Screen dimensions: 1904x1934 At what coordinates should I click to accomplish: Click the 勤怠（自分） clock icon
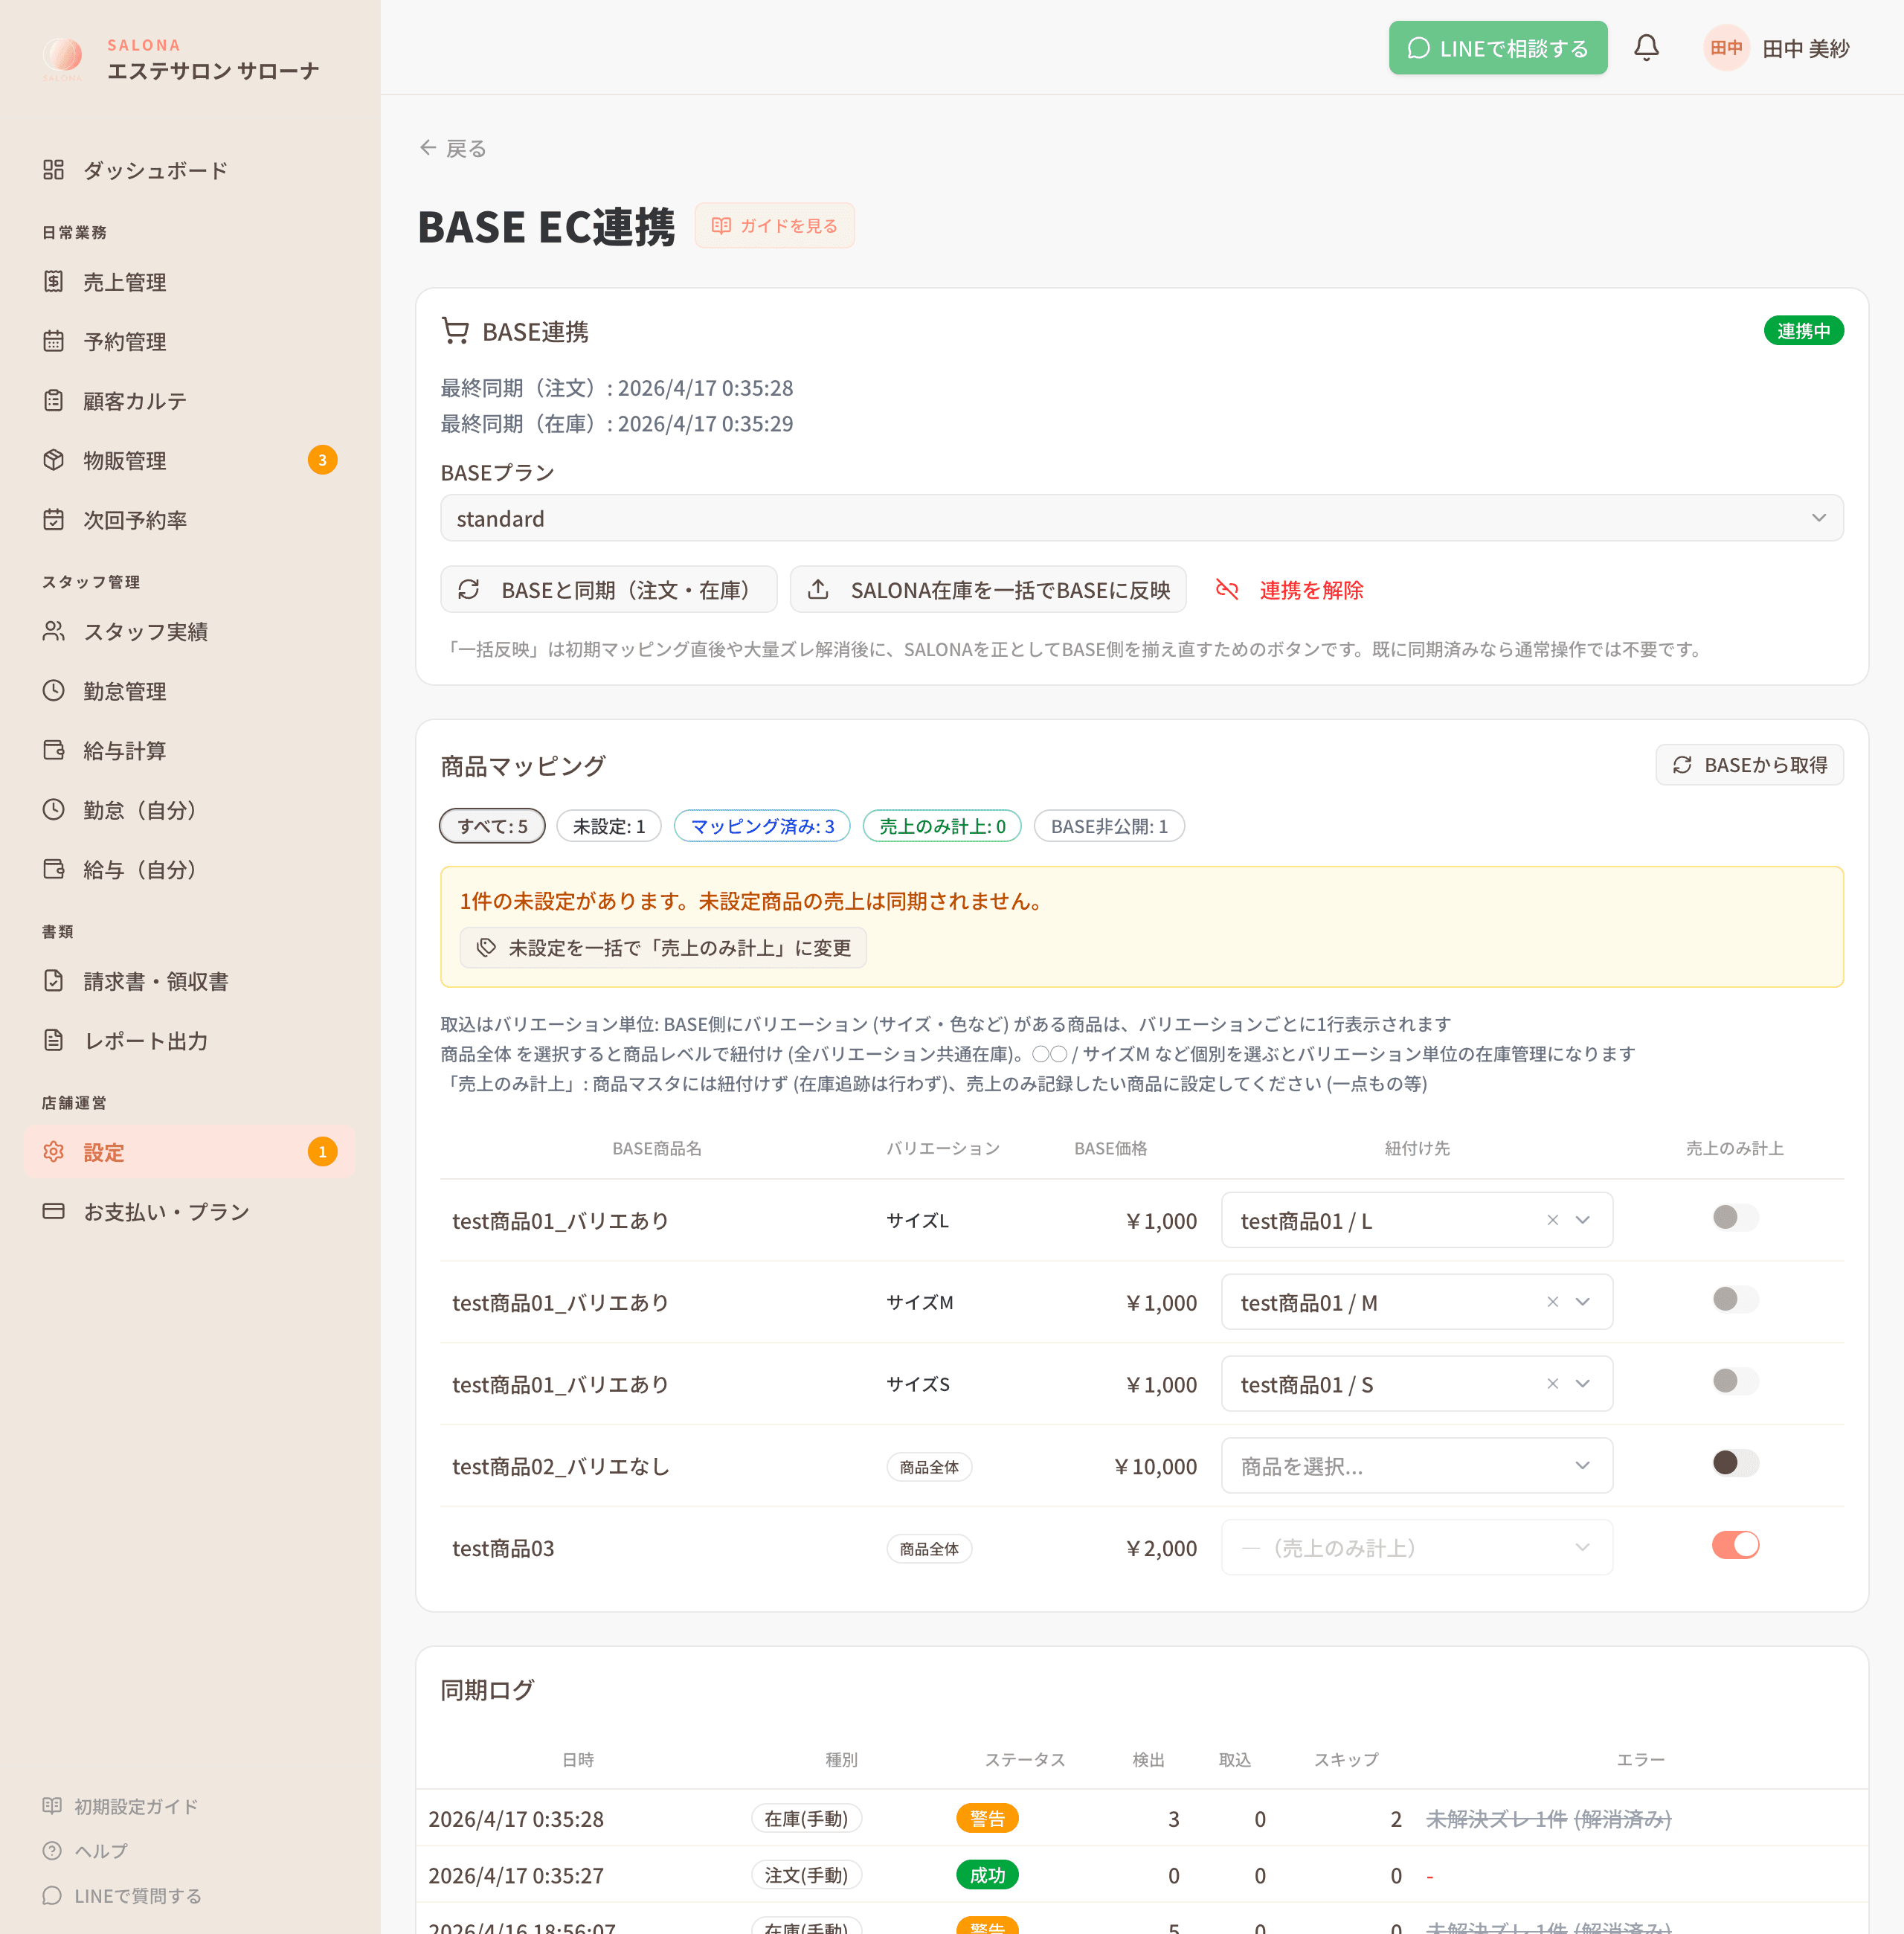[54, 810]
